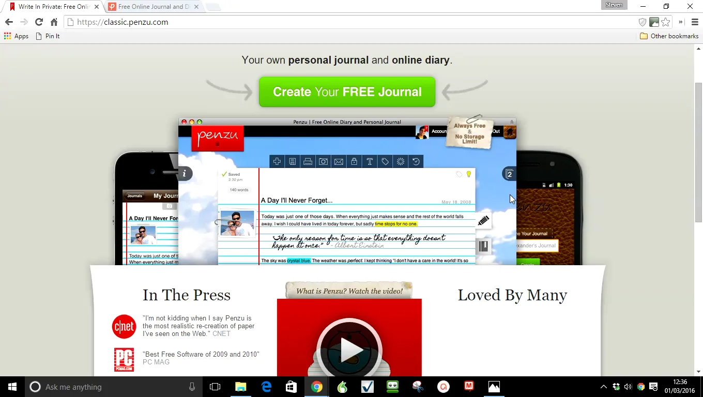Click the tag icon in preview toolbar
This screenshot has height=397, width=703.
(385, 162)
